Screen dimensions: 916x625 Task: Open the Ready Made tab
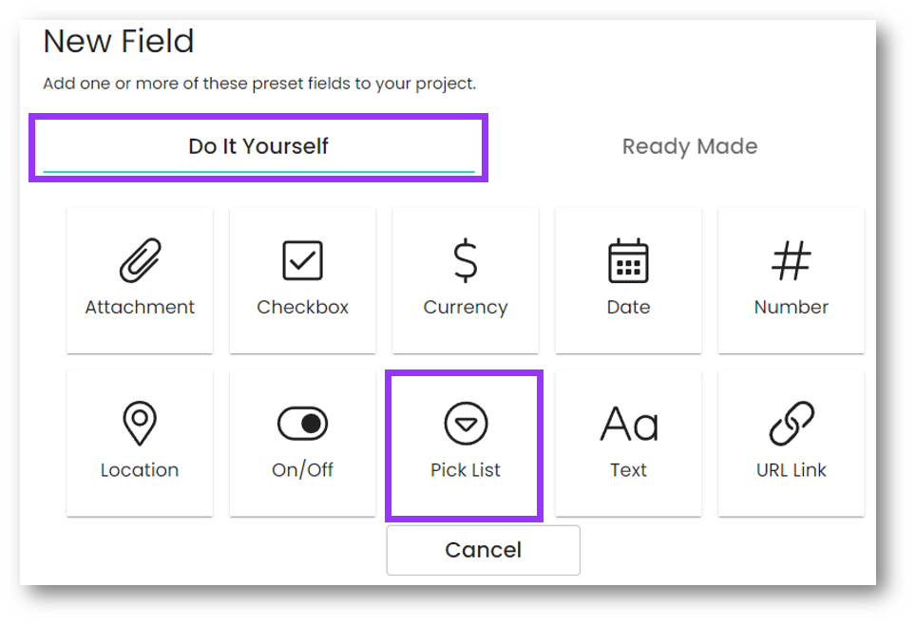tap(690, 146)
